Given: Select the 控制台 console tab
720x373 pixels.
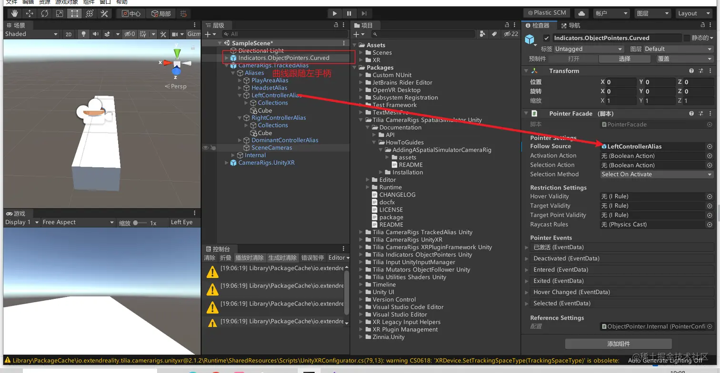Looking at the screenshot, I should [x=218, y=249].
